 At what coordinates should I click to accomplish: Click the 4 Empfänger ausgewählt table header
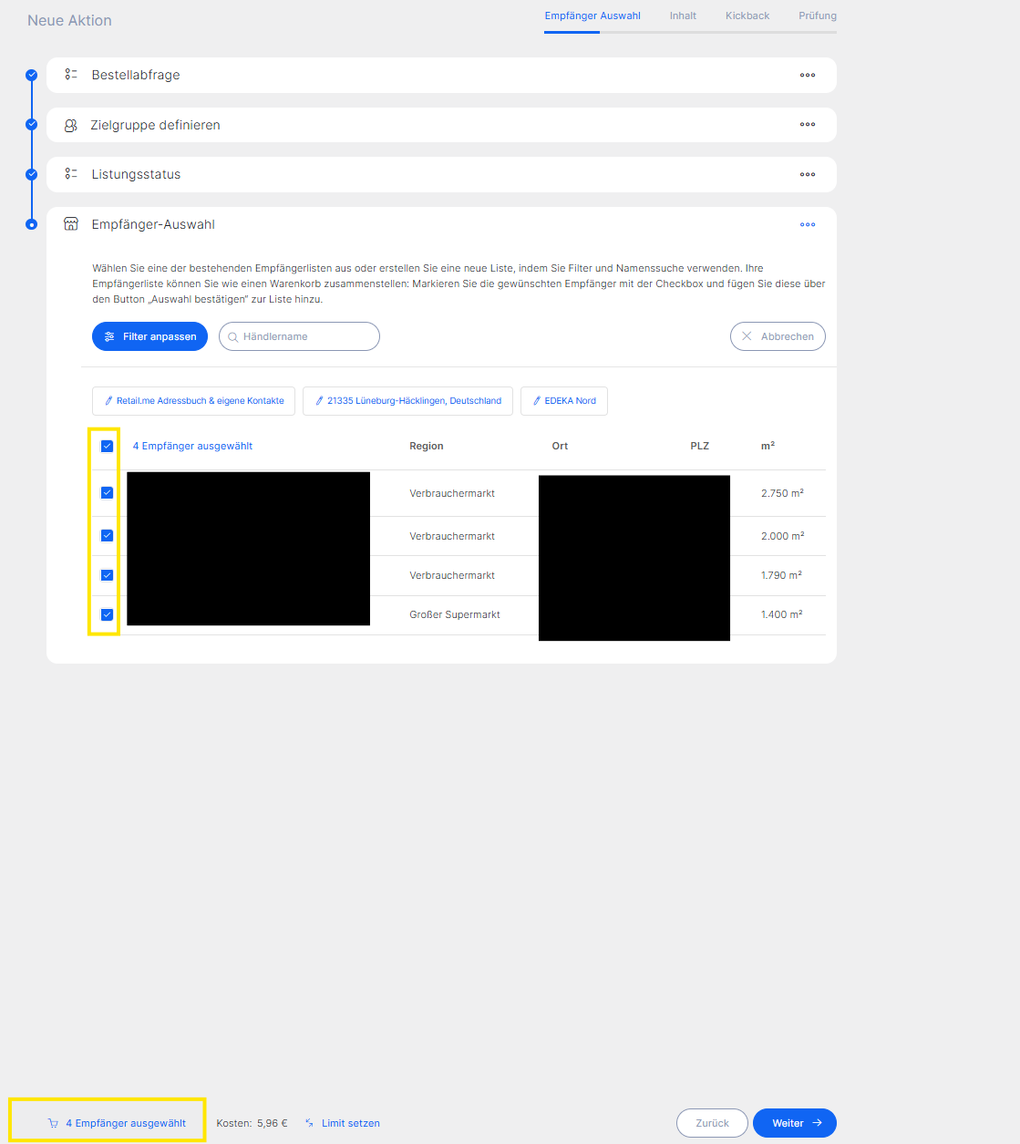[192, 447]
